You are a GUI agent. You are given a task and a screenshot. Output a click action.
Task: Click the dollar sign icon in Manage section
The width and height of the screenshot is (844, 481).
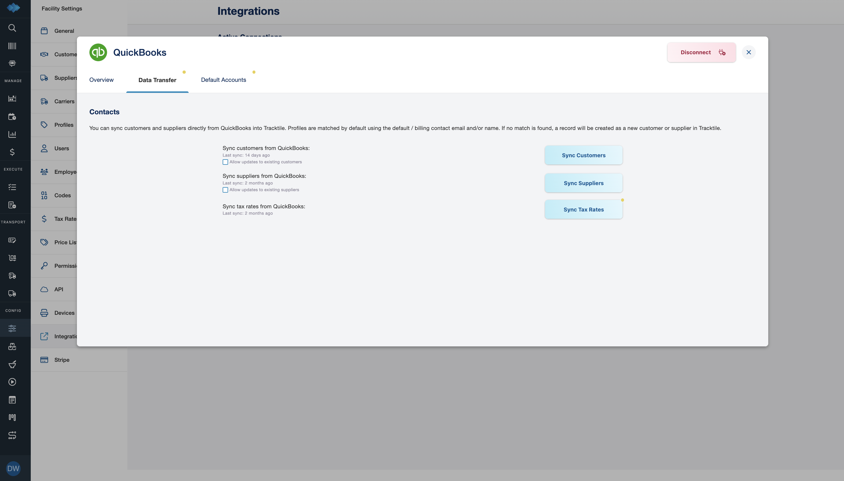(12, 152)
